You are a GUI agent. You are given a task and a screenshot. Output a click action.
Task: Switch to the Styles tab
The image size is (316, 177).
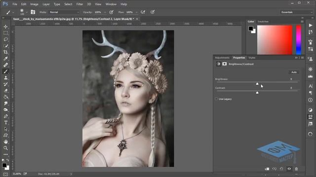coord(252,58)
